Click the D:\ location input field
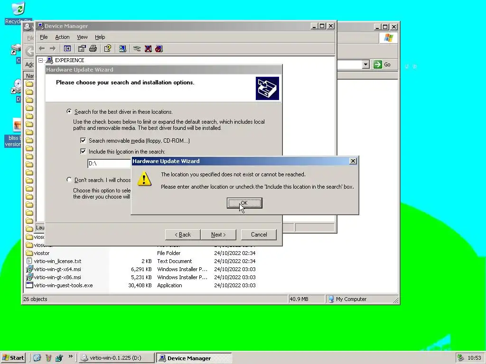 (110, 164)
